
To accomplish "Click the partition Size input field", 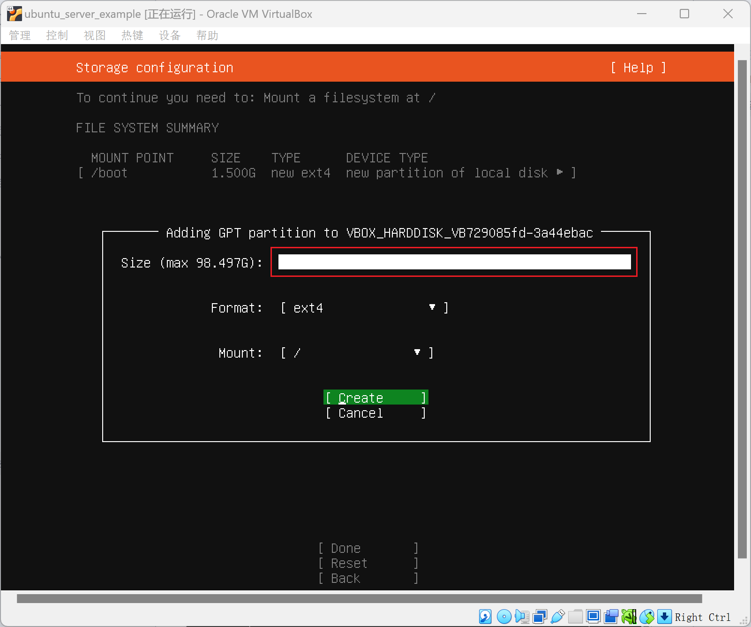I will pos(454,262).
